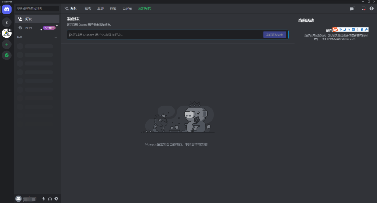Open the IME voice input icon
377x203 pixels.
click(357, 30)
